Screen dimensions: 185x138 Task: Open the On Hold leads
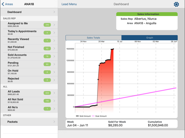coord(29,72)
